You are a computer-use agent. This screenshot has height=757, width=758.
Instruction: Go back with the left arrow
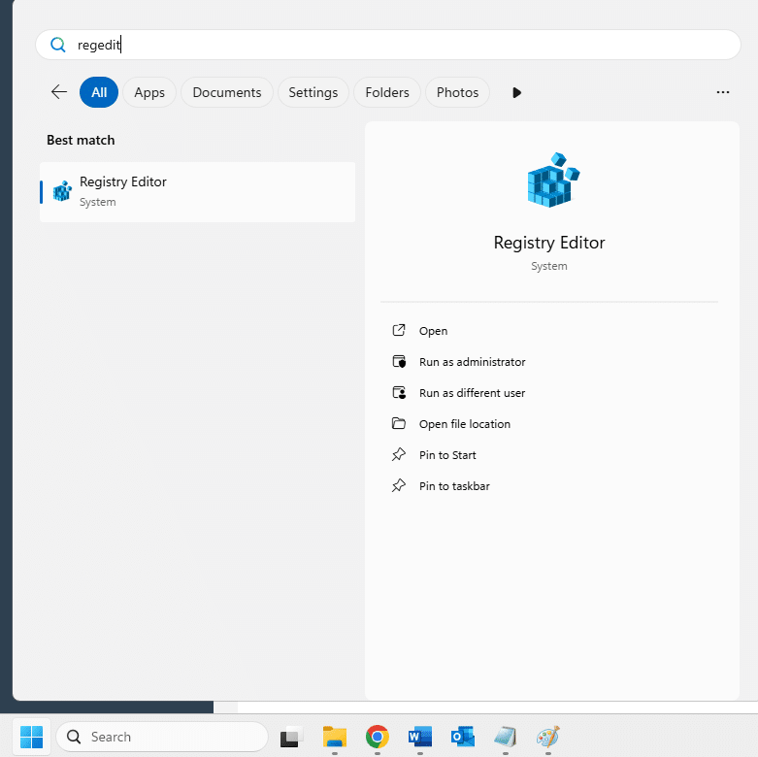59,92
